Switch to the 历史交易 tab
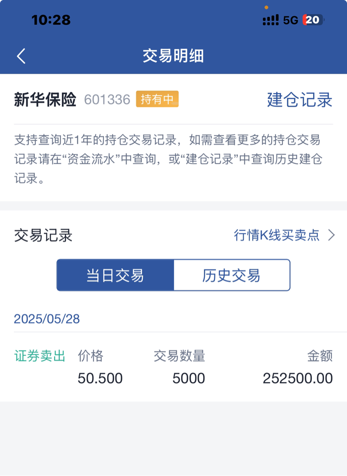The width and height of the screenshot is (347, 476). [x=232, y=275]
